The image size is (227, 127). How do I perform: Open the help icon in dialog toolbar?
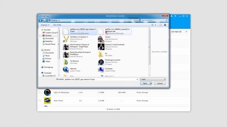coord(165,25)
